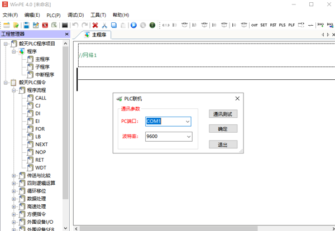Close the 工程管理器 panel

[66, 35]
